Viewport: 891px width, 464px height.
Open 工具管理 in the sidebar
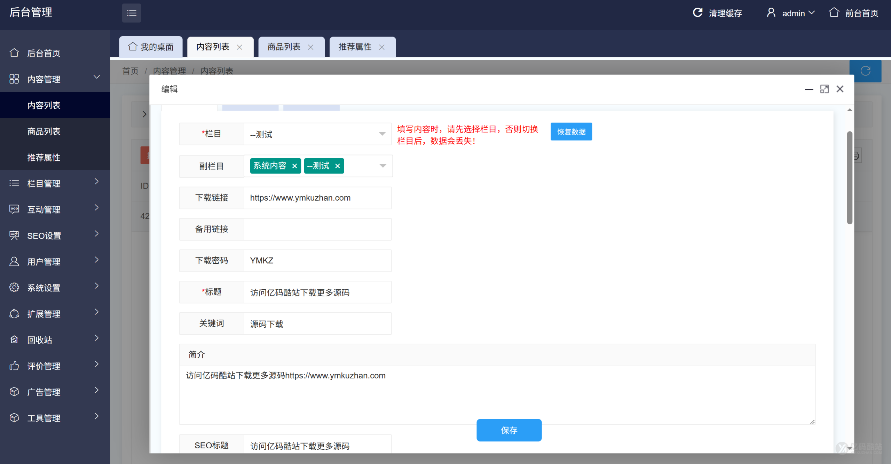pos(44,418)
